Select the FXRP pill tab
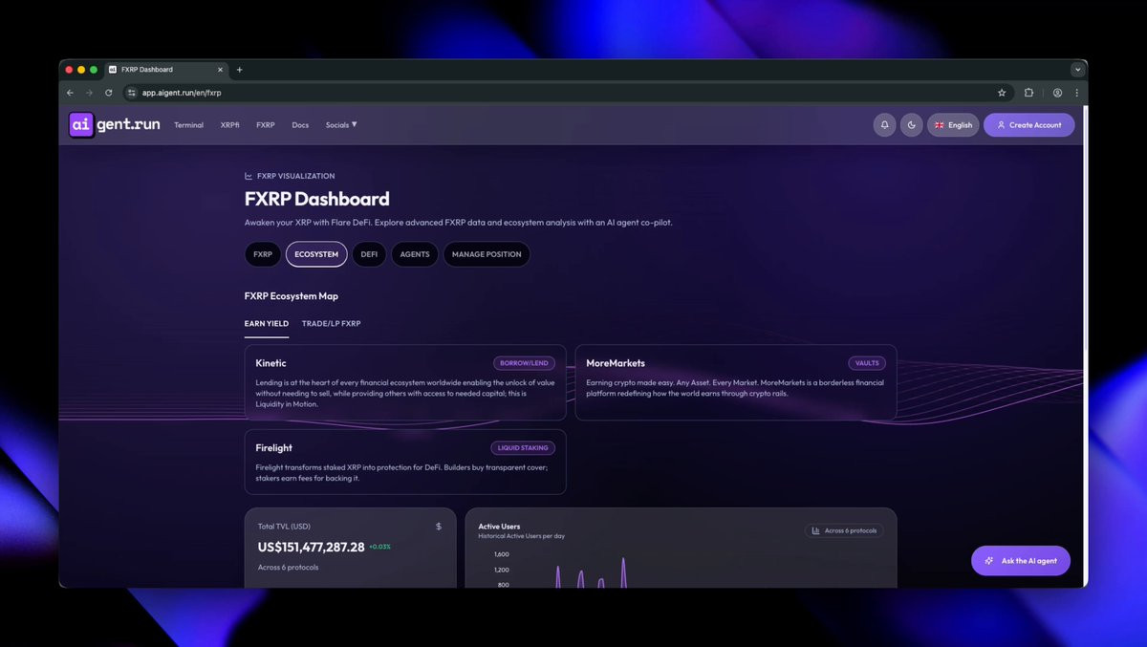Image resolution: width=1147 pixels, height=647 pixels. coord(263,254)
